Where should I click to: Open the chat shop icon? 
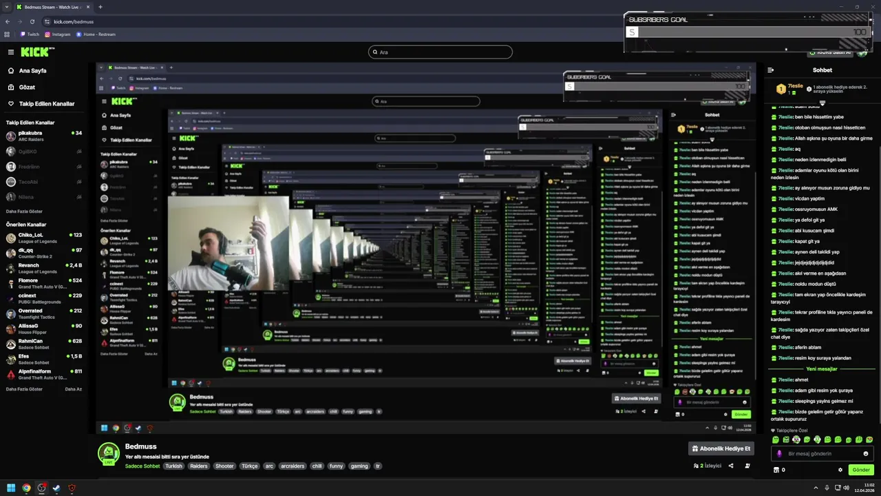point(776,470)
